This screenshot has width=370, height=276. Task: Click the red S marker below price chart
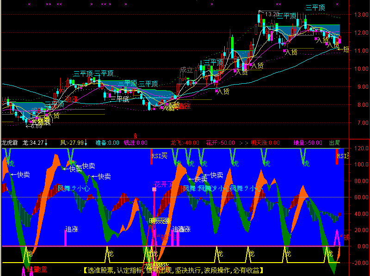[136, 136]
